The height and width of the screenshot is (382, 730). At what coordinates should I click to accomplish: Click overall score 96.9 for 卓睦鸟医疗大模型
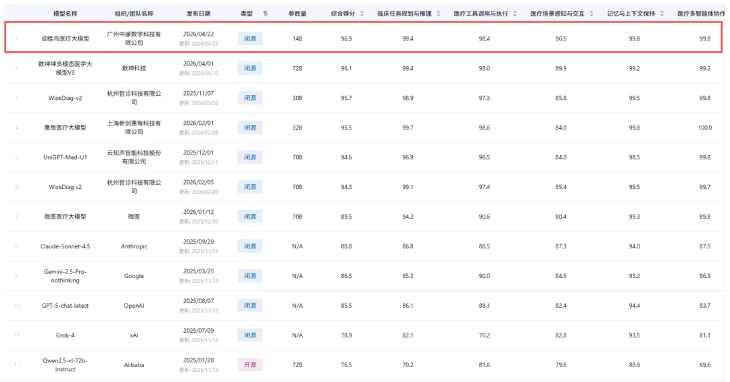(346, 39)
